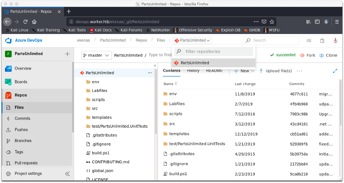Switch to the README tab
344x183 pixels.
click(214, 71)
